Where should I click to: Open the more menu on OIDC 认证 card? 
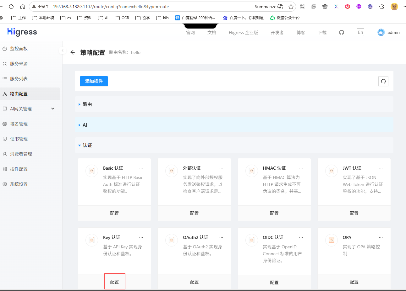pyautogui.click(x=301, y=237)
